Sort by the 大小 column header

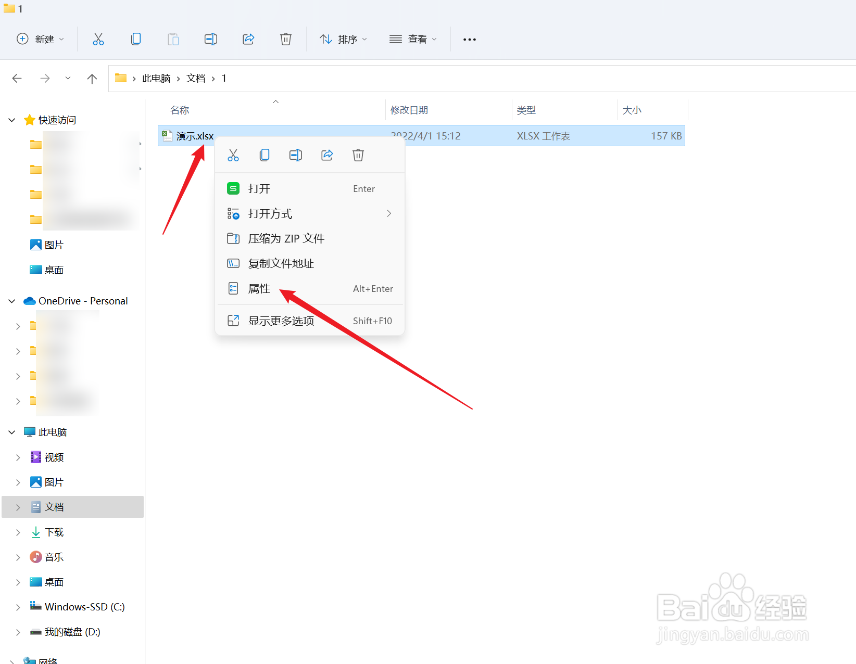pos(632,110)
